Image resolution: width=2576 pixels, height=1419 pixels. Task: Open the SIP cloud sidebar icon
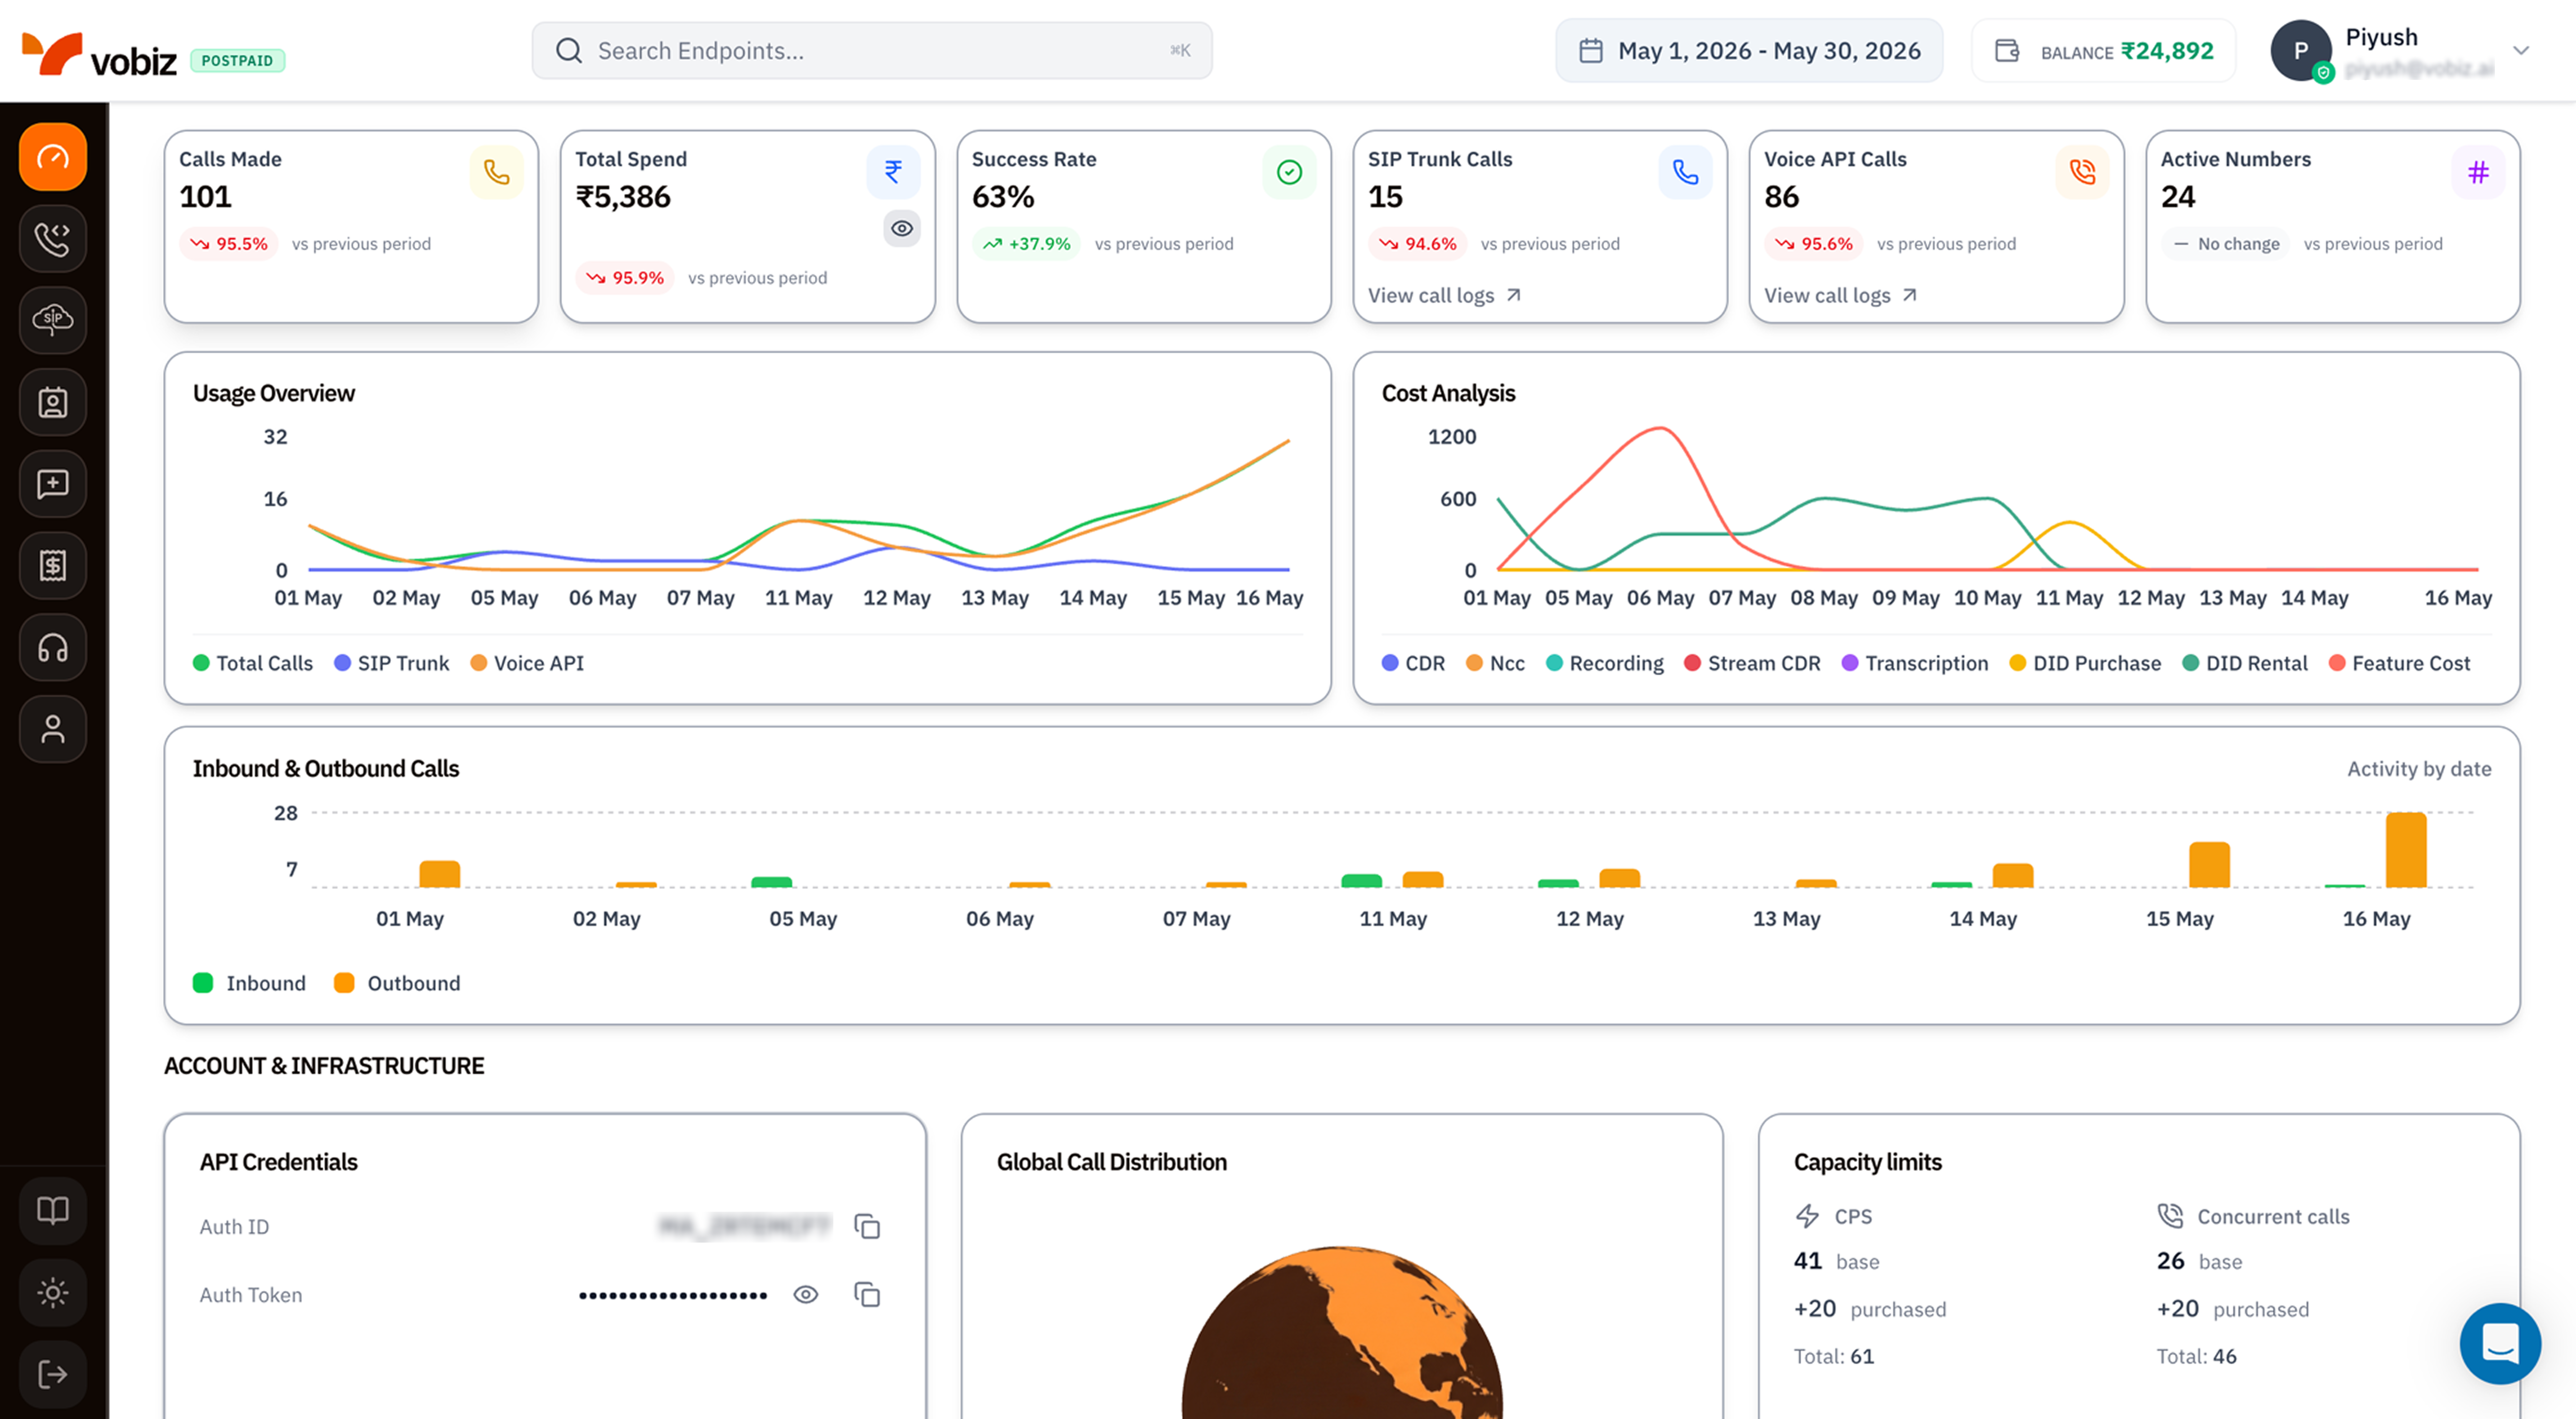tap(53, 320)
